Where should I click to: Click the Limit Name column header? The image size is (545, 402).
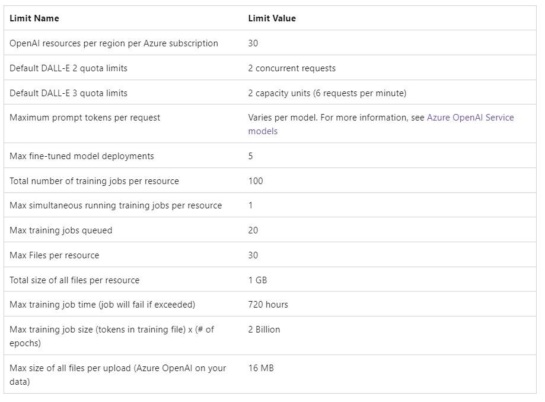click(x=33, y=18)
